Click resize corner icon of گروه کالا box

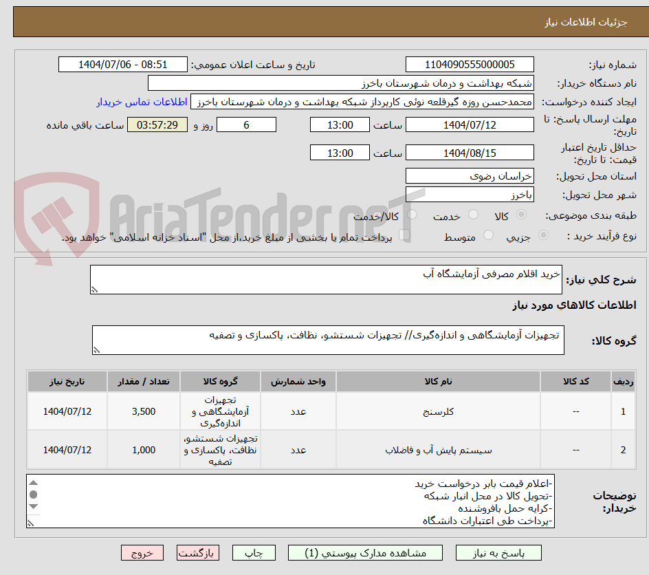97,349
